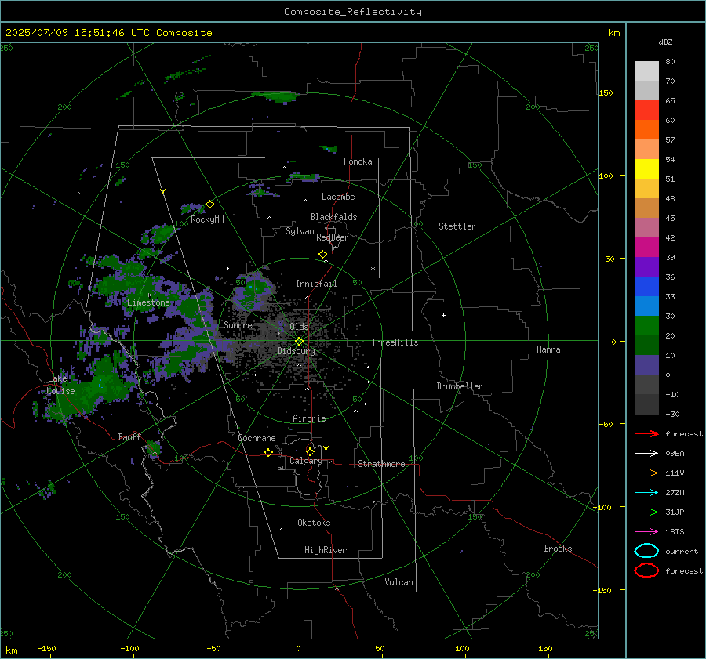Click the yellow diamond marker below Cochrane
Viewport: 706px width, 659px height.
(268, 453)
